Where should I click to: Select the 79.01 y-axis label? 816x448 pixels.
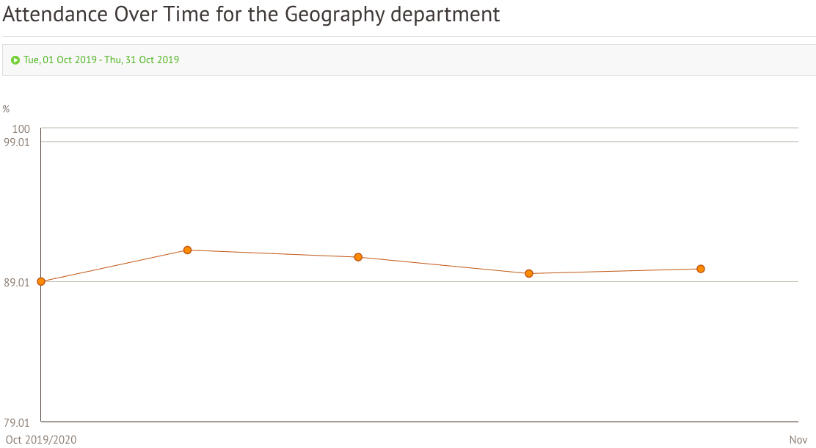click(x=18, y=422)
